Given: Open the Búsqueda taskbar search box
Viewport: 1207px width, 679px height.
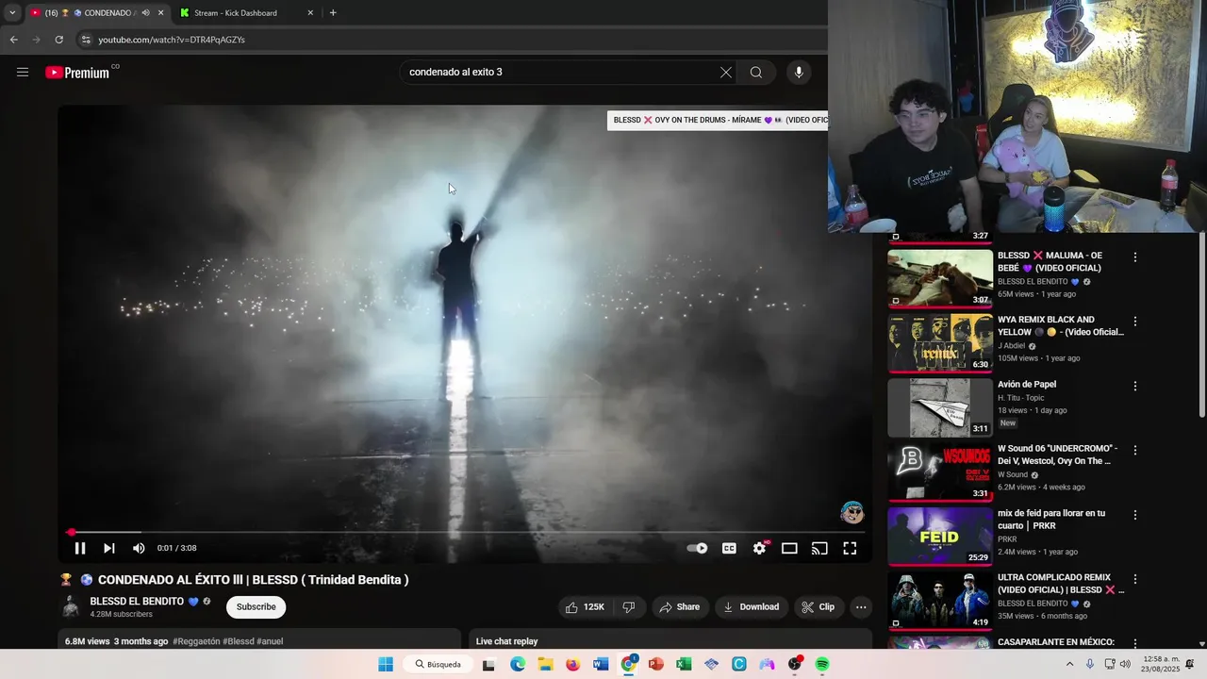Looking at the screenshot, I should [x=438, y=664].
